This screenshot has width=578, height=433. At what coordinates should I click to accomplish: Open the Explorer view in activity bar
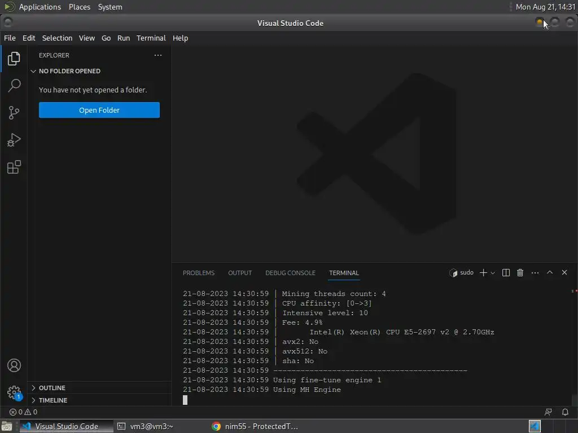[14, 58]
